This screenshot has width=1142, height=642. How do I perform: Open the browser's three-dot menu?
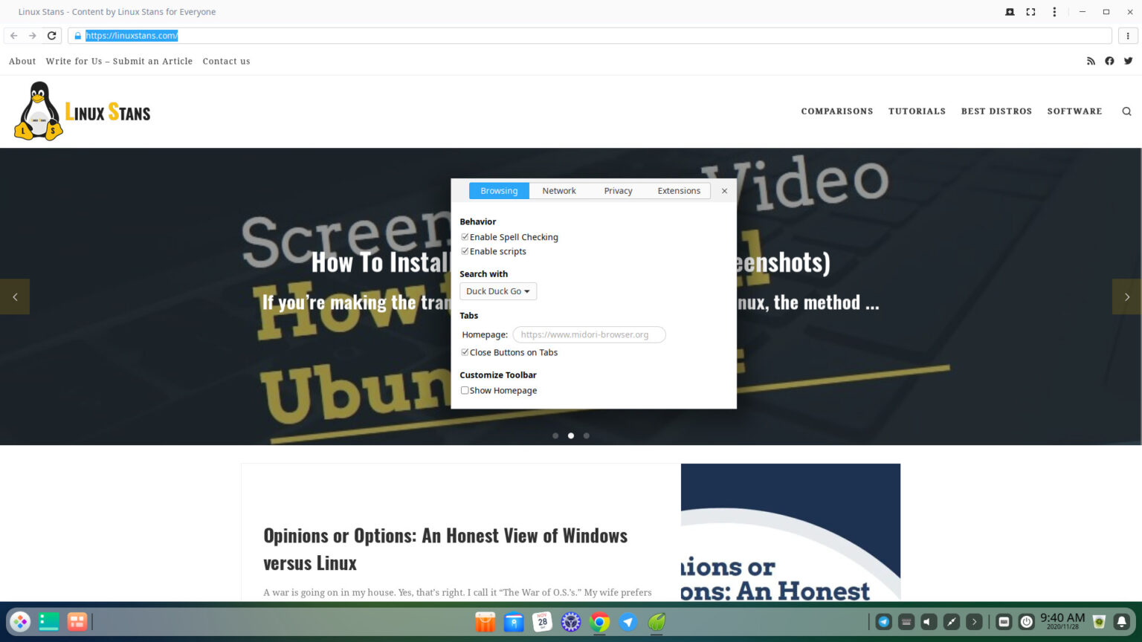[1054, 11]
